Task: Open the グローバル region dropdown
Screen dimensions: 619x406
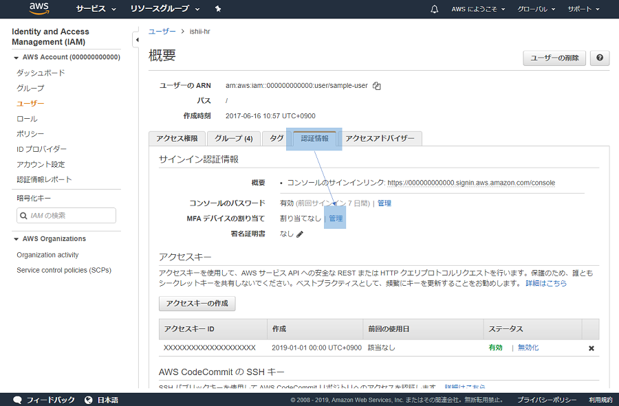Action: coord(536,9)
